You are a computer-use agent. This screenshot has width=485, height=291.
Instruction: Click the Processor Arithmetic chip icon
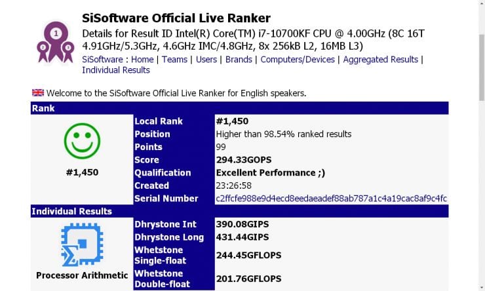tap(82, 244)
